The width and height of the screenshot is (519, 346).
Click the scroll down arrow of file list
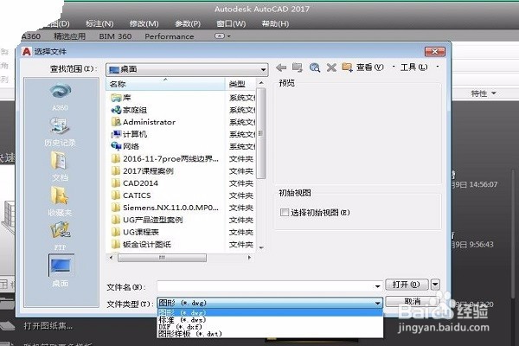[x=261, y=247]
